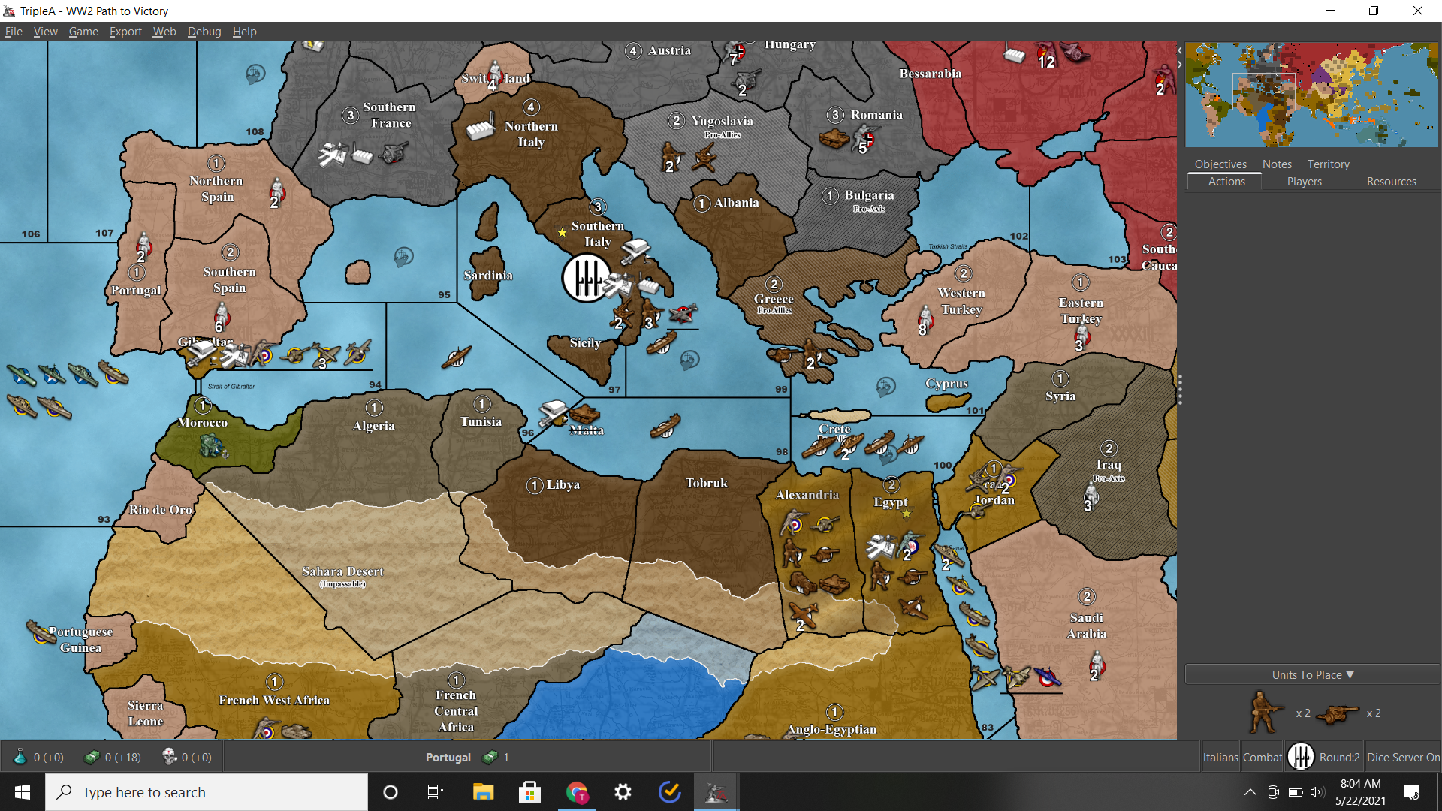The image size is (1442, 811).
Task: Select the tank unit on Malta
Action: (584, 414)
